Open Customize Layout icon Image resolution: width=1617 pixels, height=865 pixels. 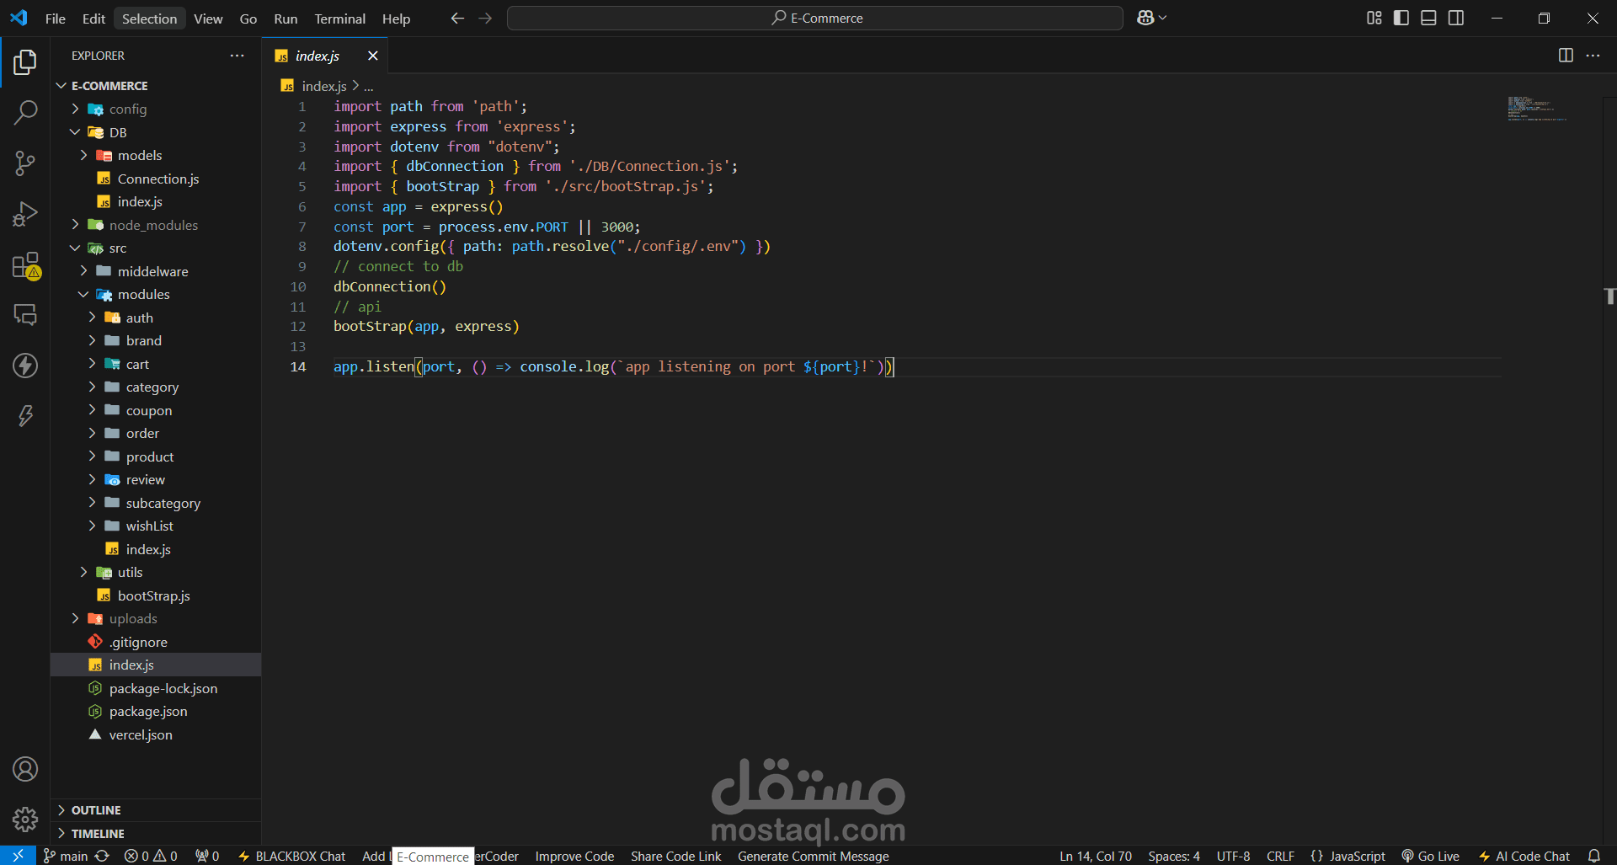click(x=1374, y=18)
